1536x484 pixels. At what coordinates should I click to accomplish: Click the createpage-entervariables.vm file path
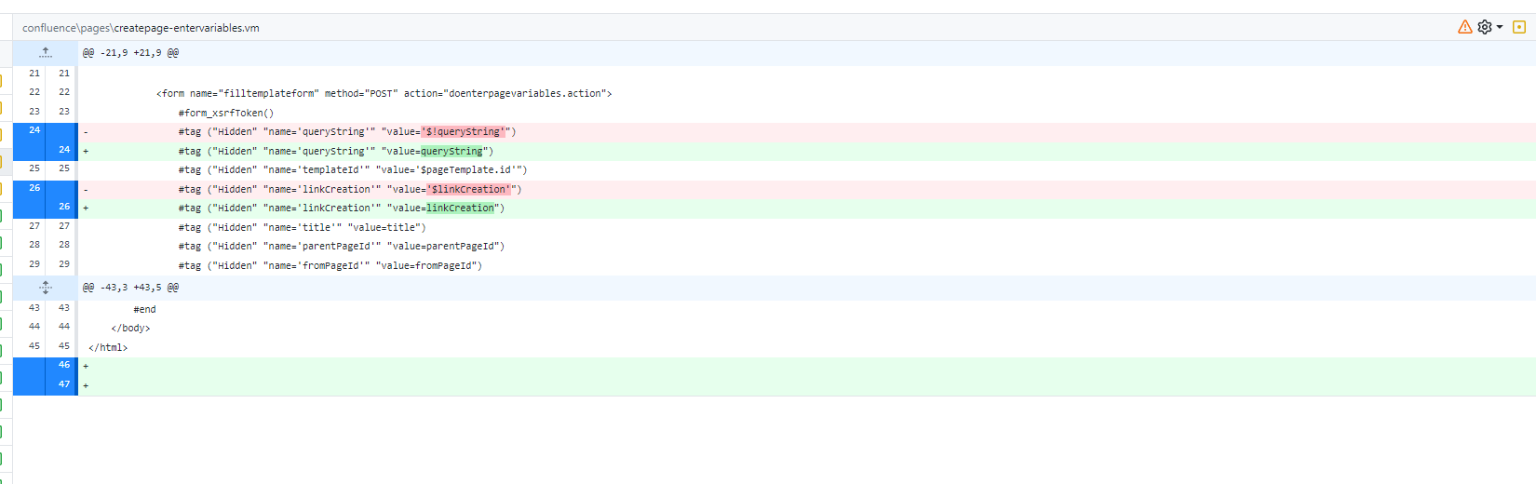[x=141, y=28]
